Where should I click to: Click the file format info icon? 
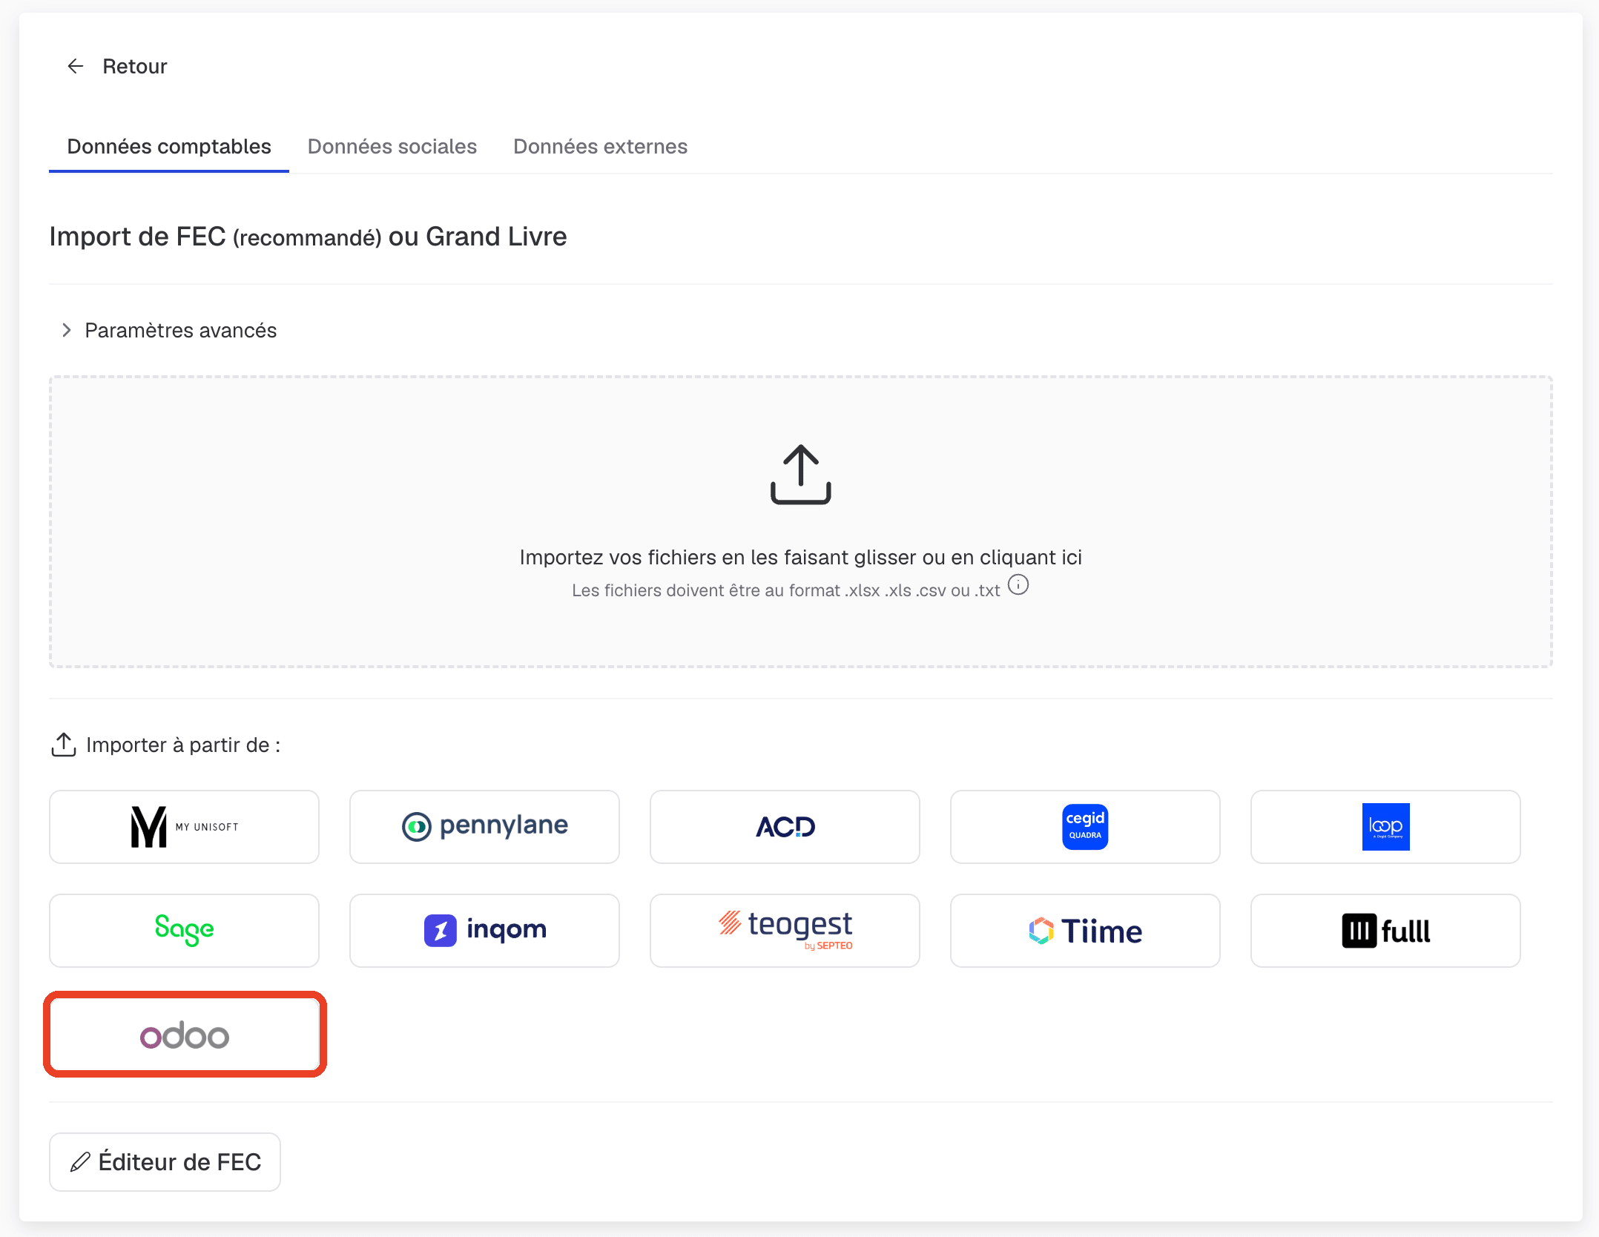pyautogui.click(x=1018, y=585)
